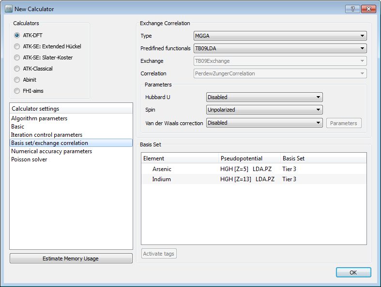Viewport: 381px width, 287px height.
Task: Open the exchange correlation Type dropdown
Action: coord(280,36)
